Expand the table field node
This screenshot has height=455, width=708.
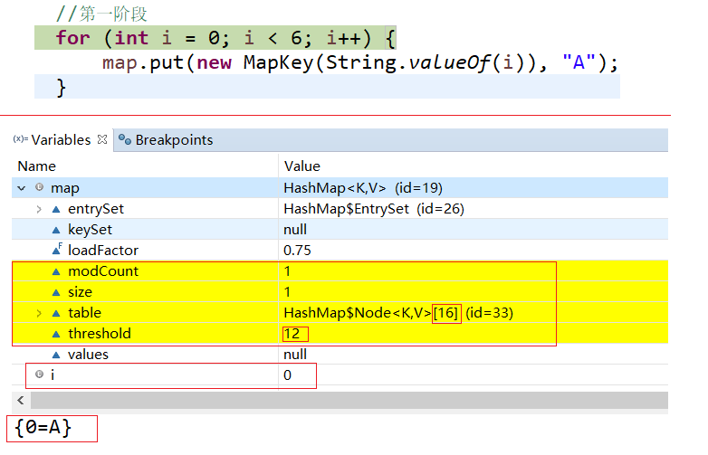click(39, 313)
